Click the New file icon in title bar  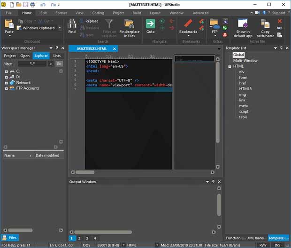(12, 4)
